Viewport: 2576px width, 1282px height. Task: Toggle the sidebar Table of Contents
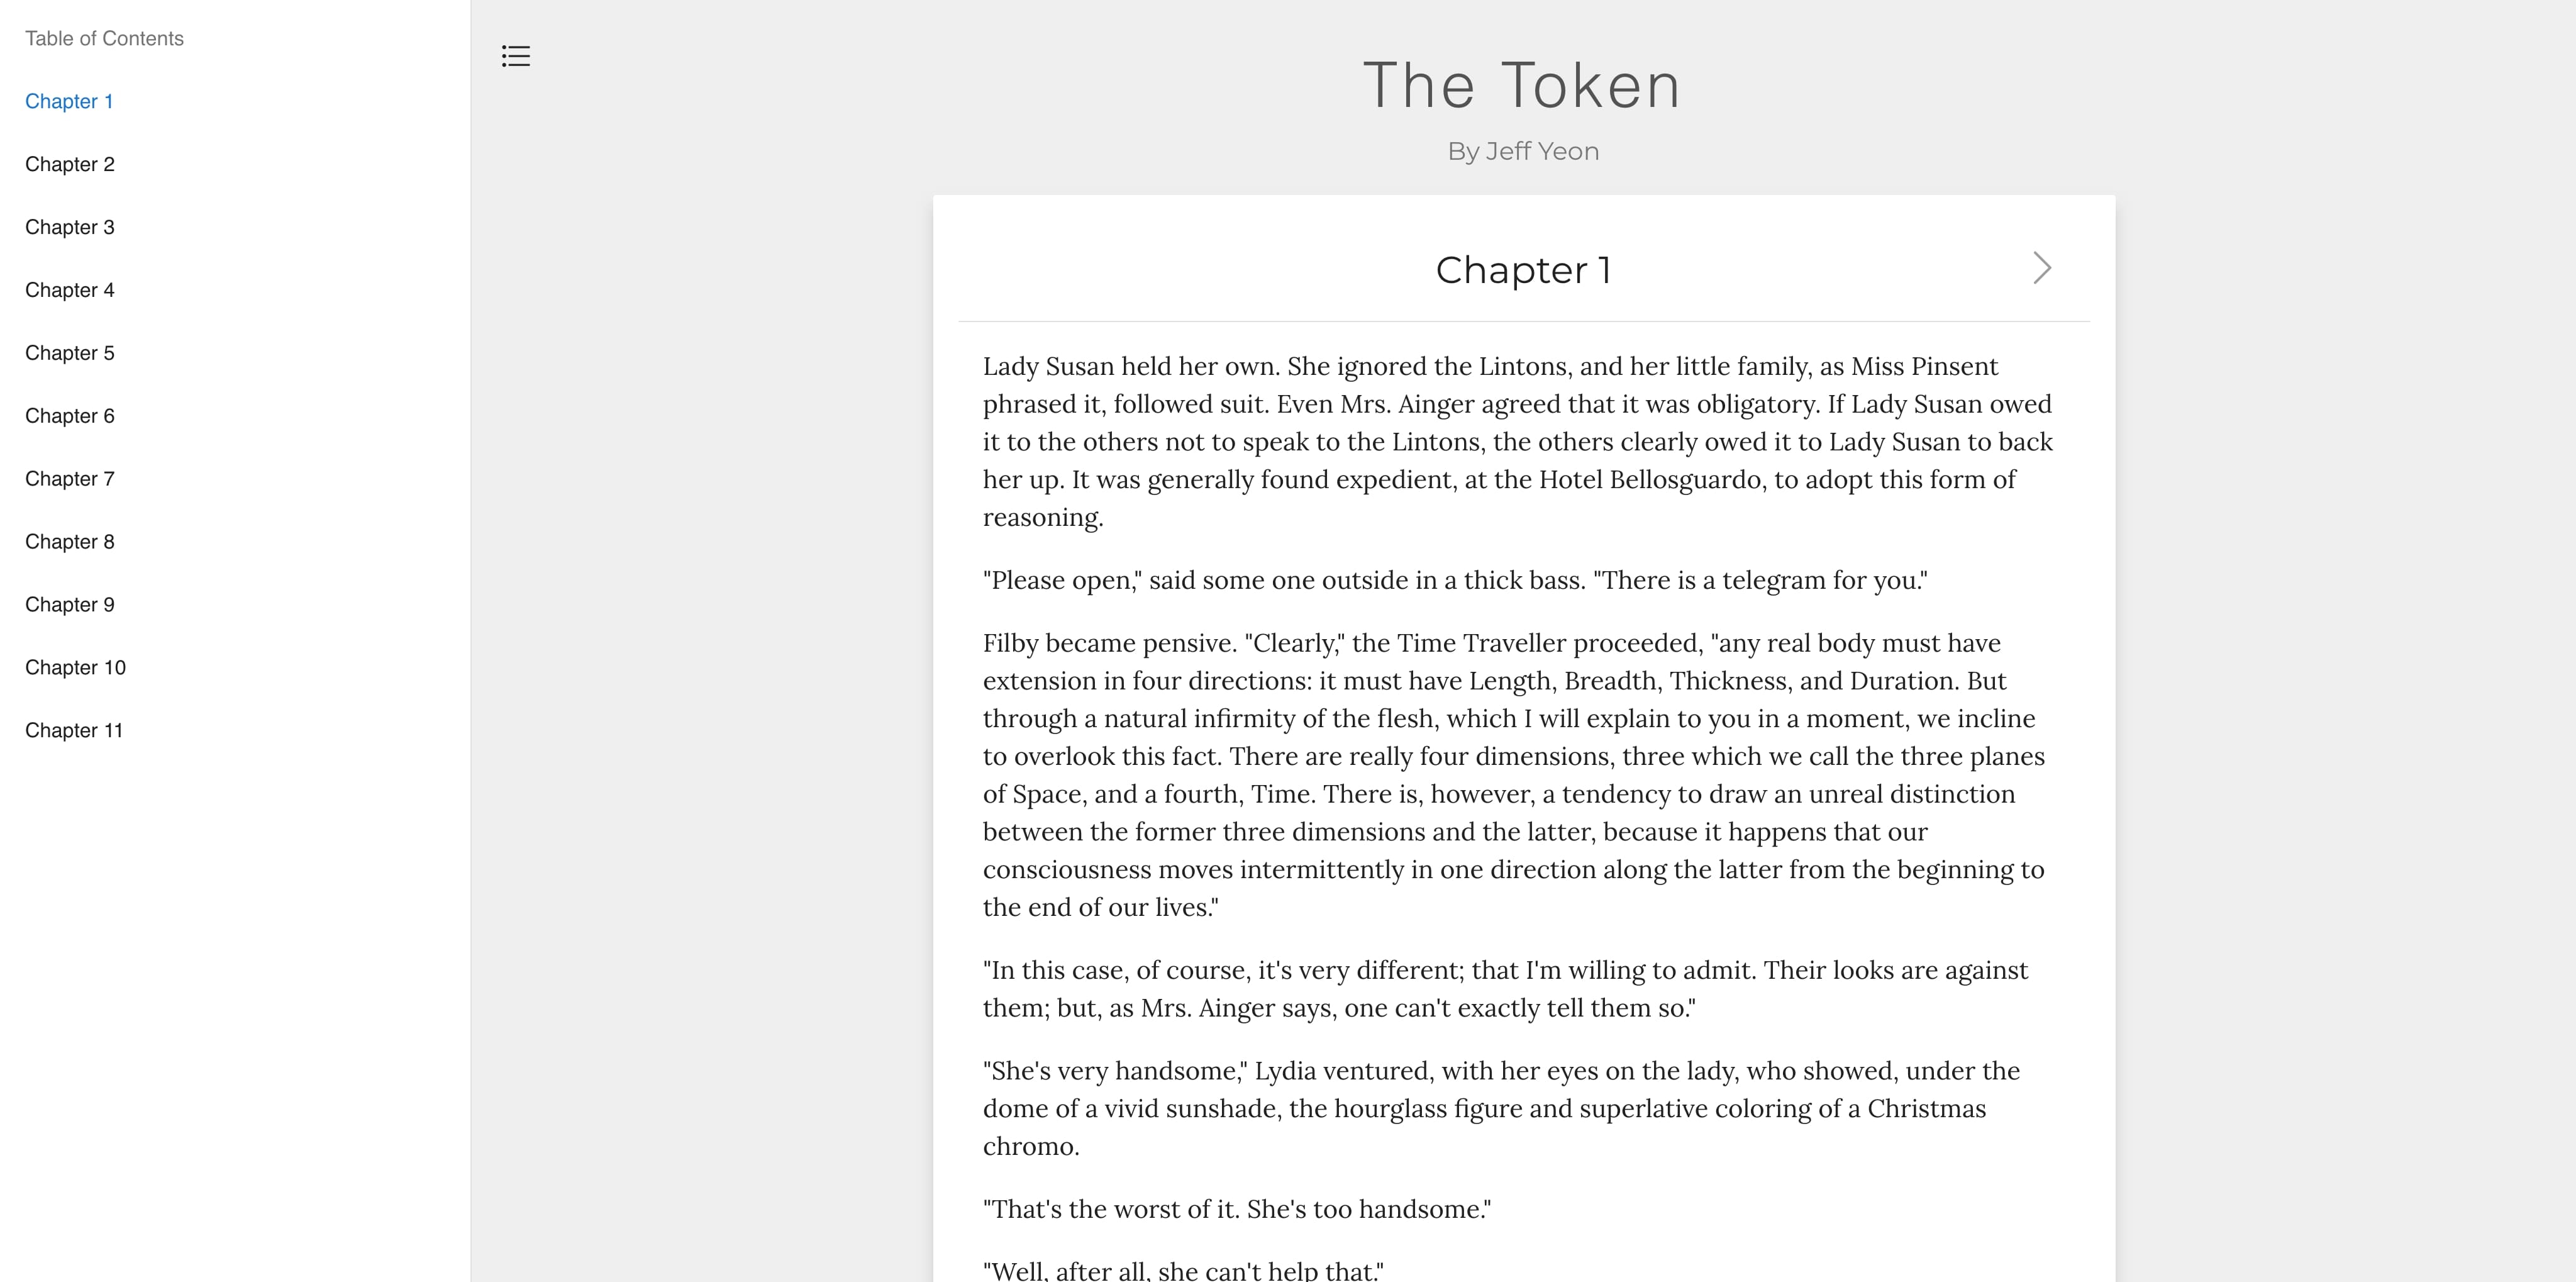[514, 56]
